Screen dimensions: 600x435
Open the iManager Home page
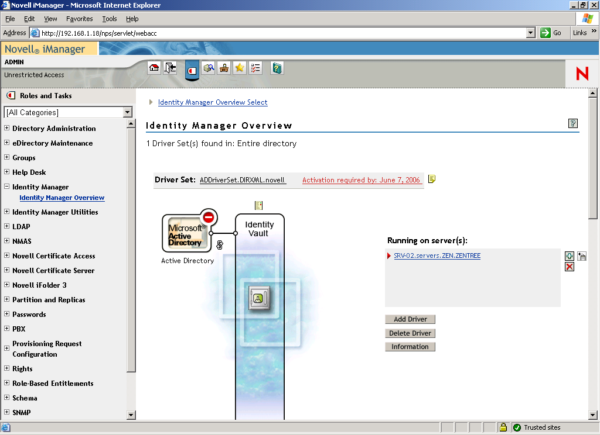[x=154, y=68]
